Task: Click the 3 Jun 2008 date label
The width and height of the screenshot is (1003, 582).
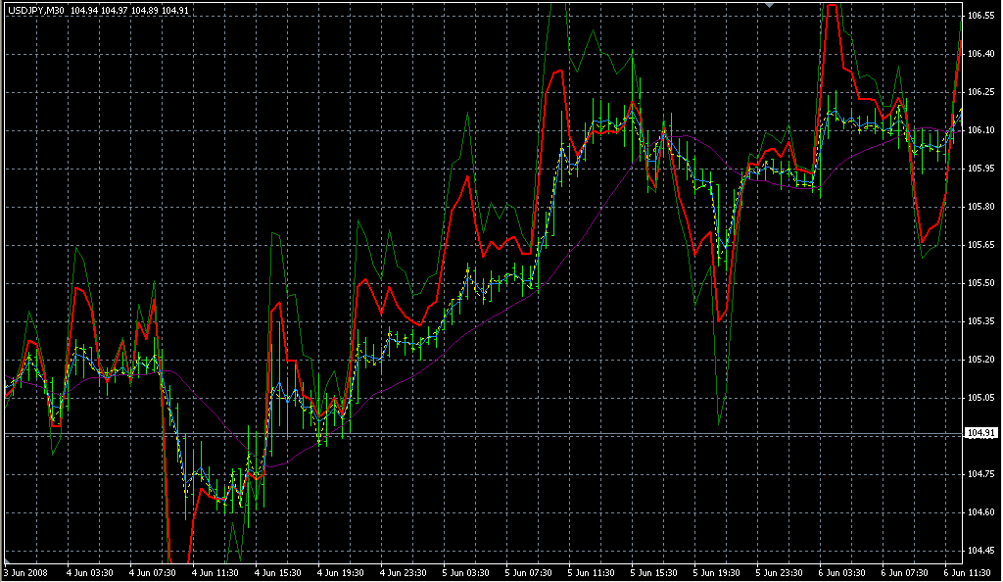Action: click(x=25, y=572)
